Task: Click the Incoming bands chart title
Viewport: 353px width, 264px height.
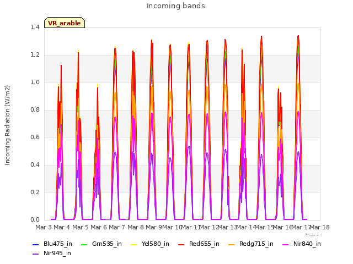Action: pyautogui.click(x=176, y=6)
